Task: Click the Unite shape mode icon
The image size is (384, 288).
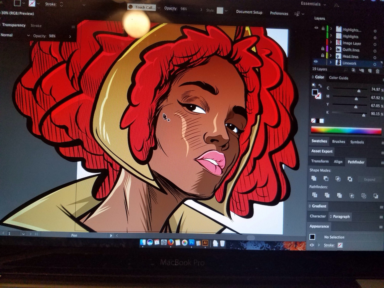Action: [313, 178]
